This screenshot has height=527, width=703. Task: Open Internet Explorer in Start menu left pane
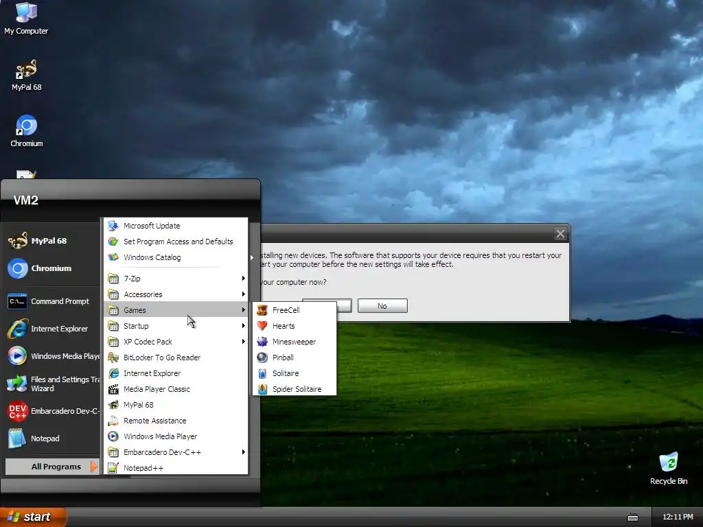(x=52, y=329)
